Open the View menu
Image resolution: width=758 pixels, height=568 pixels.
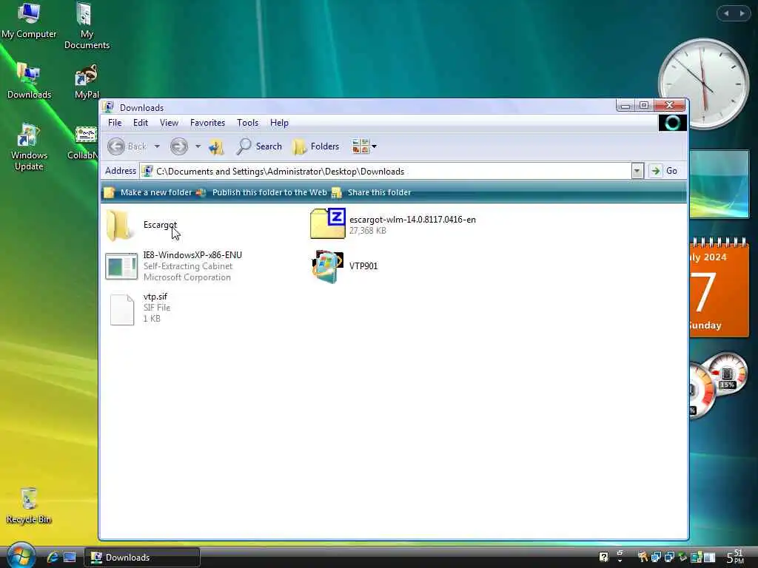(169, 123)
